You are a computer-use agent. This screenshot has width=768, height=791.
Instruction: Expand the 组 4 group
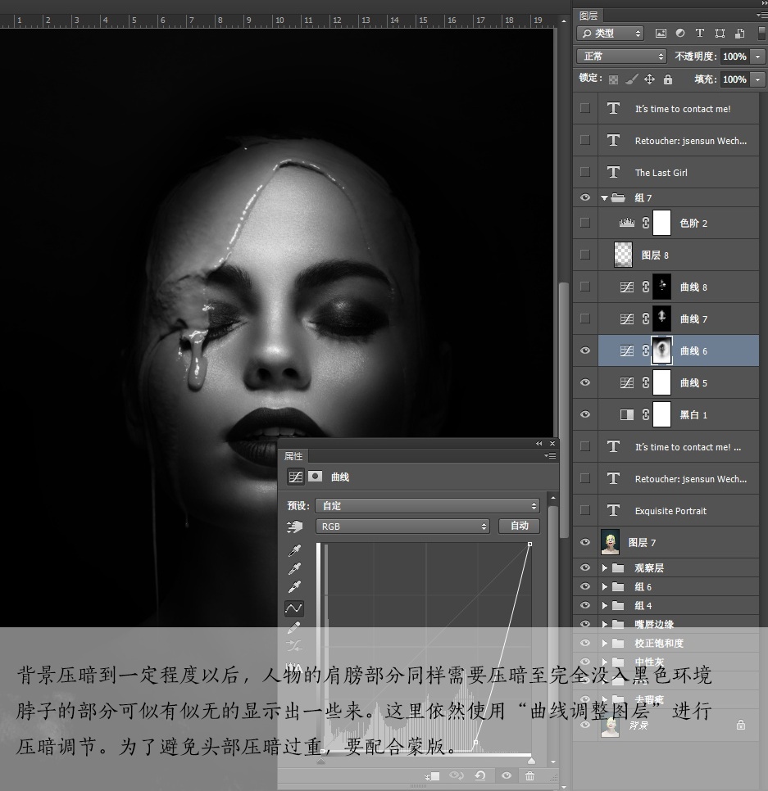(x=604, y=605)
